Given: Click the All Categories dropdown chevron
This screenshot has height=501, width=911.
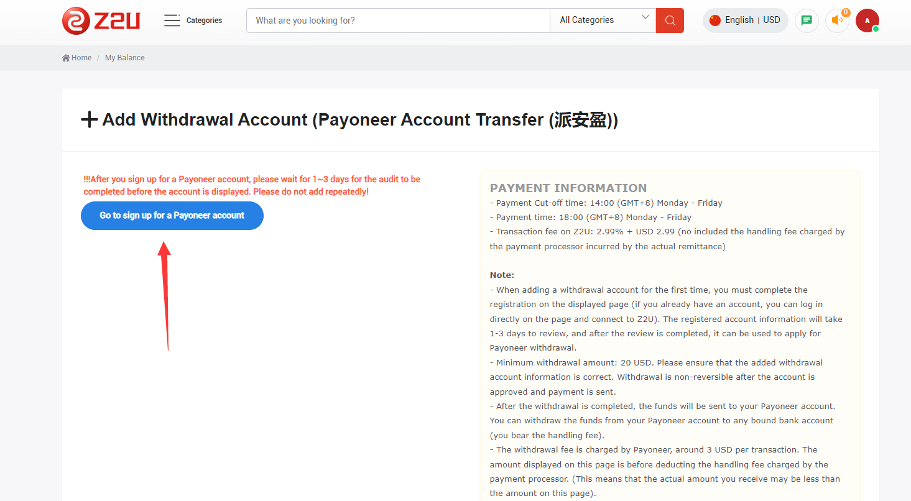Looking at the screenshot, I should tap(645, 17).
